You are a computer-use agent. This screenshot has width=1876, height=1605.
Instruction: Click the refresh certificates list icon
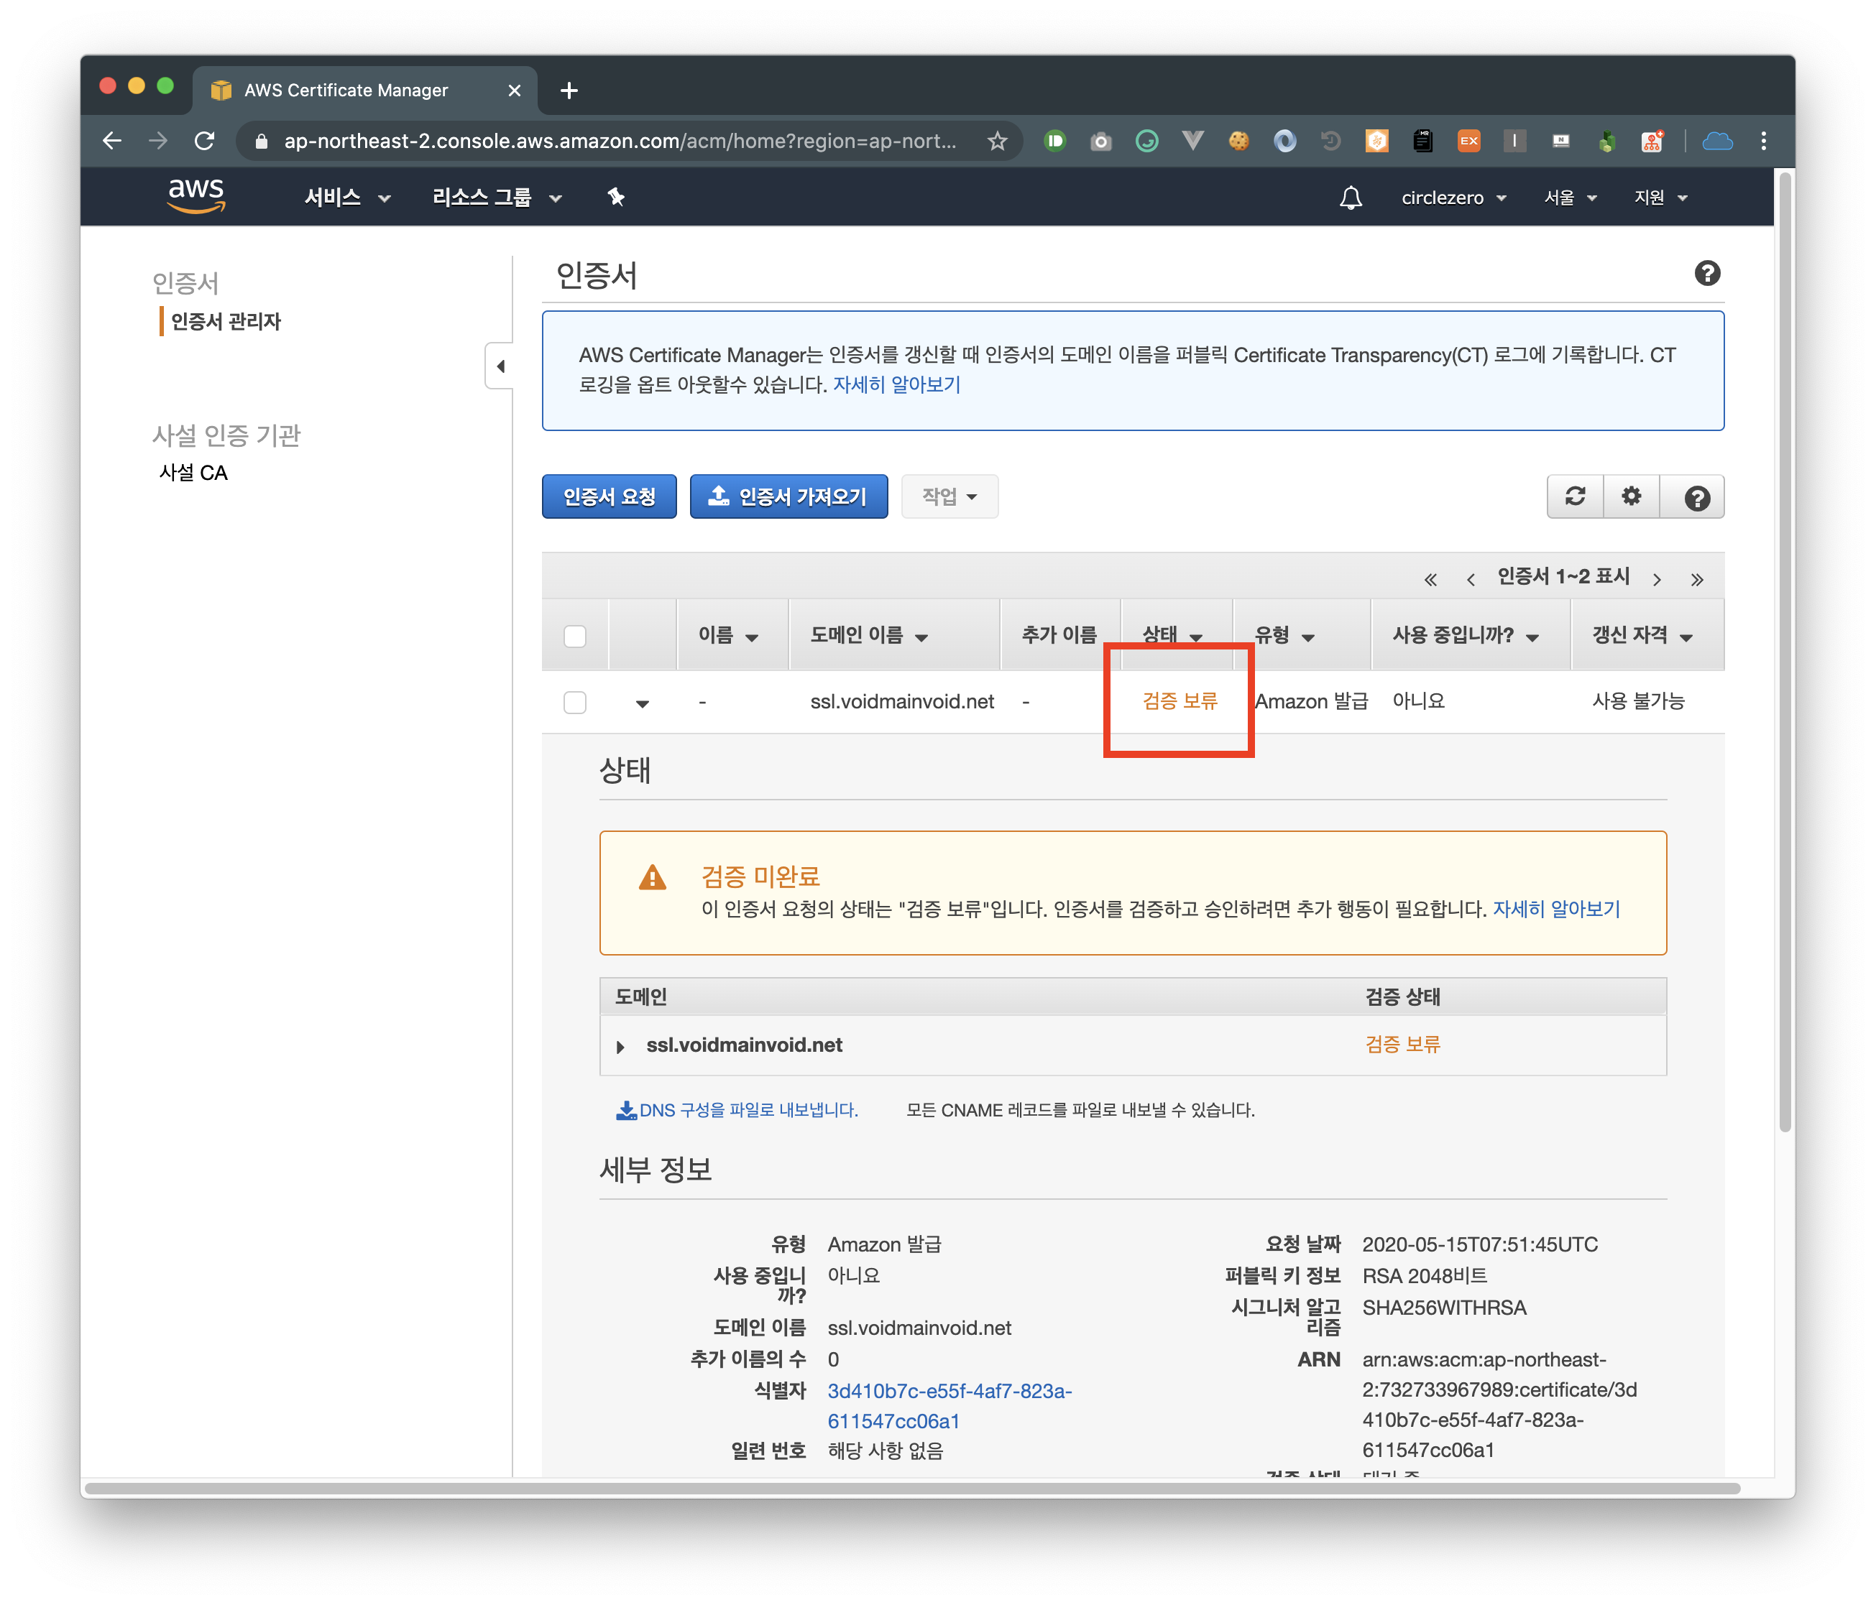click(1575, 496)
